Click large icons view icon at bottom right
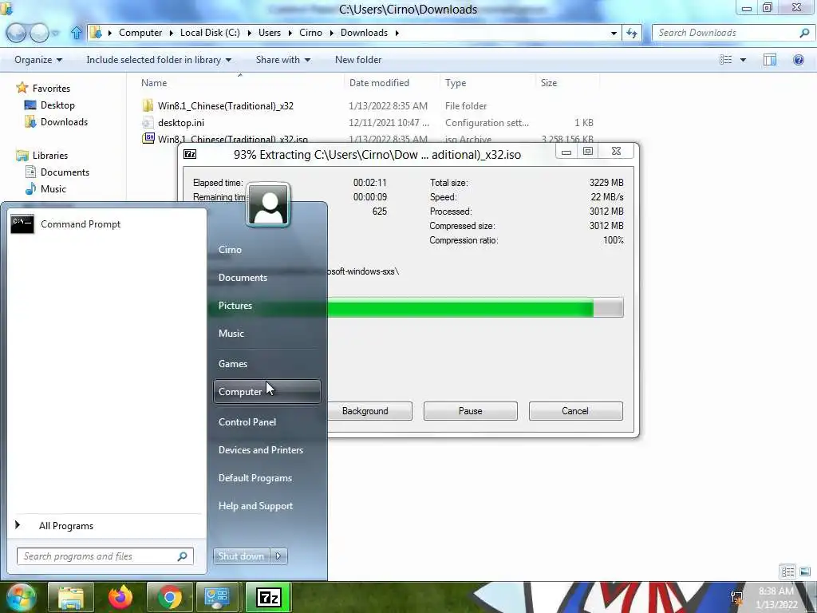The image size is (817, 613). point(805,571)
